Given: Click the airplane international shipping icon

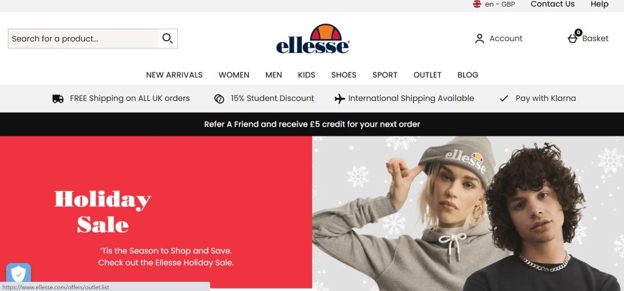Looking at the screenshot, I should coord(340,99).
